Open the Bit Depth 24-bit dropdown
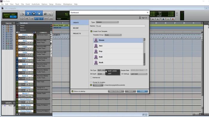209x117 pixels. pyautogui.click(x=101, y=74)
